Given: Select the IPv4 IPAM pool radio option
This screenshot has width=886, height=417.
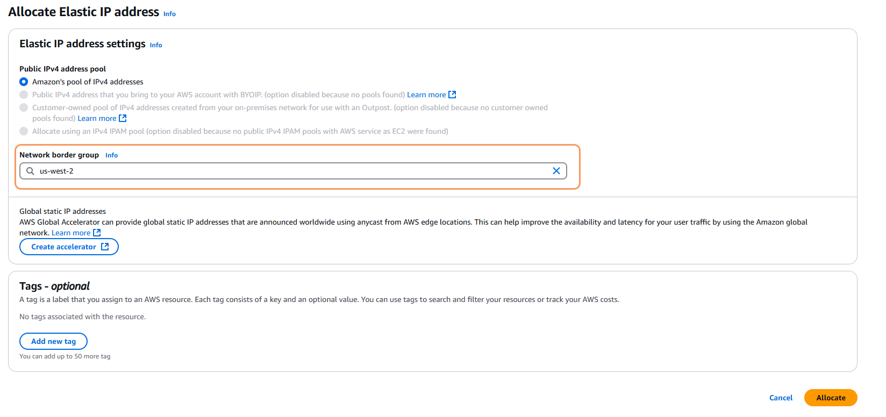Looking at the screenshot, I should click(24, 131).
